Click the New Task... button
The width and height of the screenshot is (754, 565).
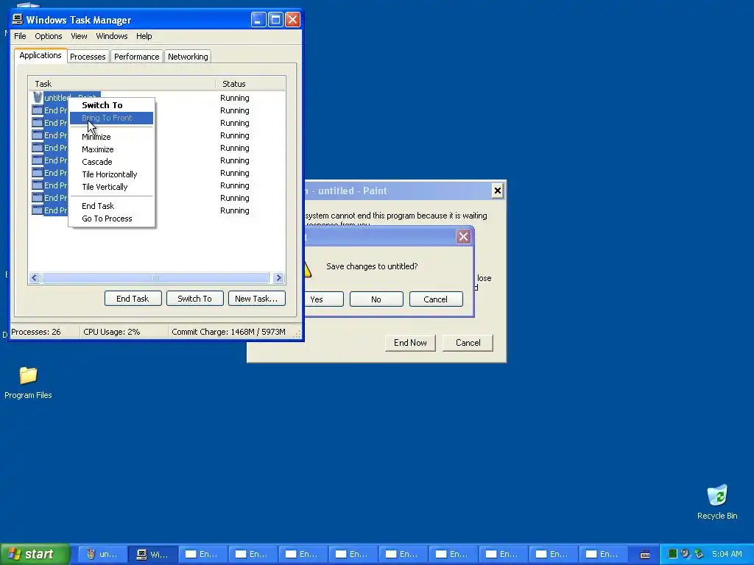coord(256,299)
